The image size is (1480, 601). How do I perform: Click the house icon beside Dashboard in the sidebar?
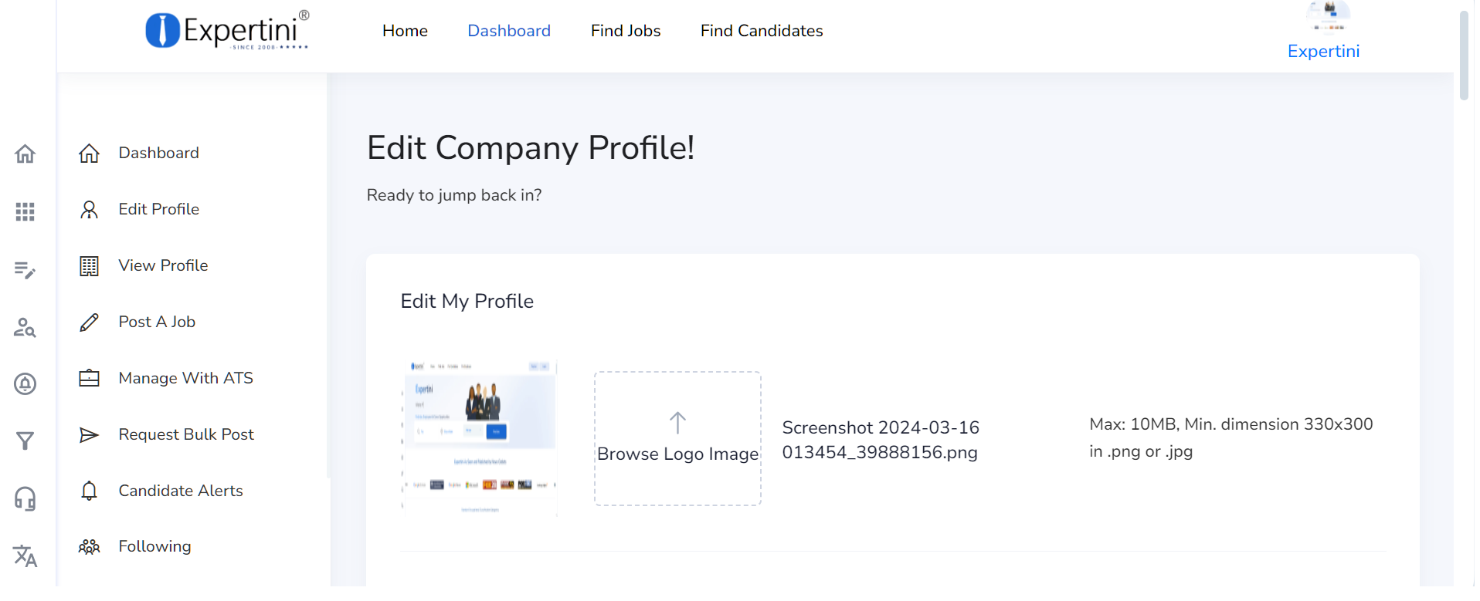tap(89, 153)
